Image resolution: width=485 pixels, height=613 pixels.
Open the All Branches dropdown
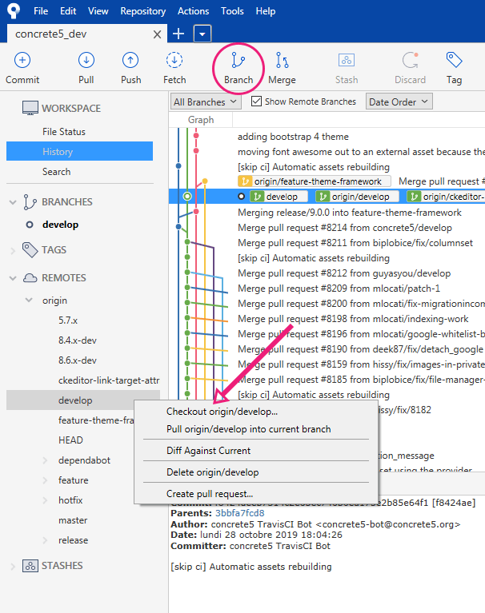click(x=206, y=102)
